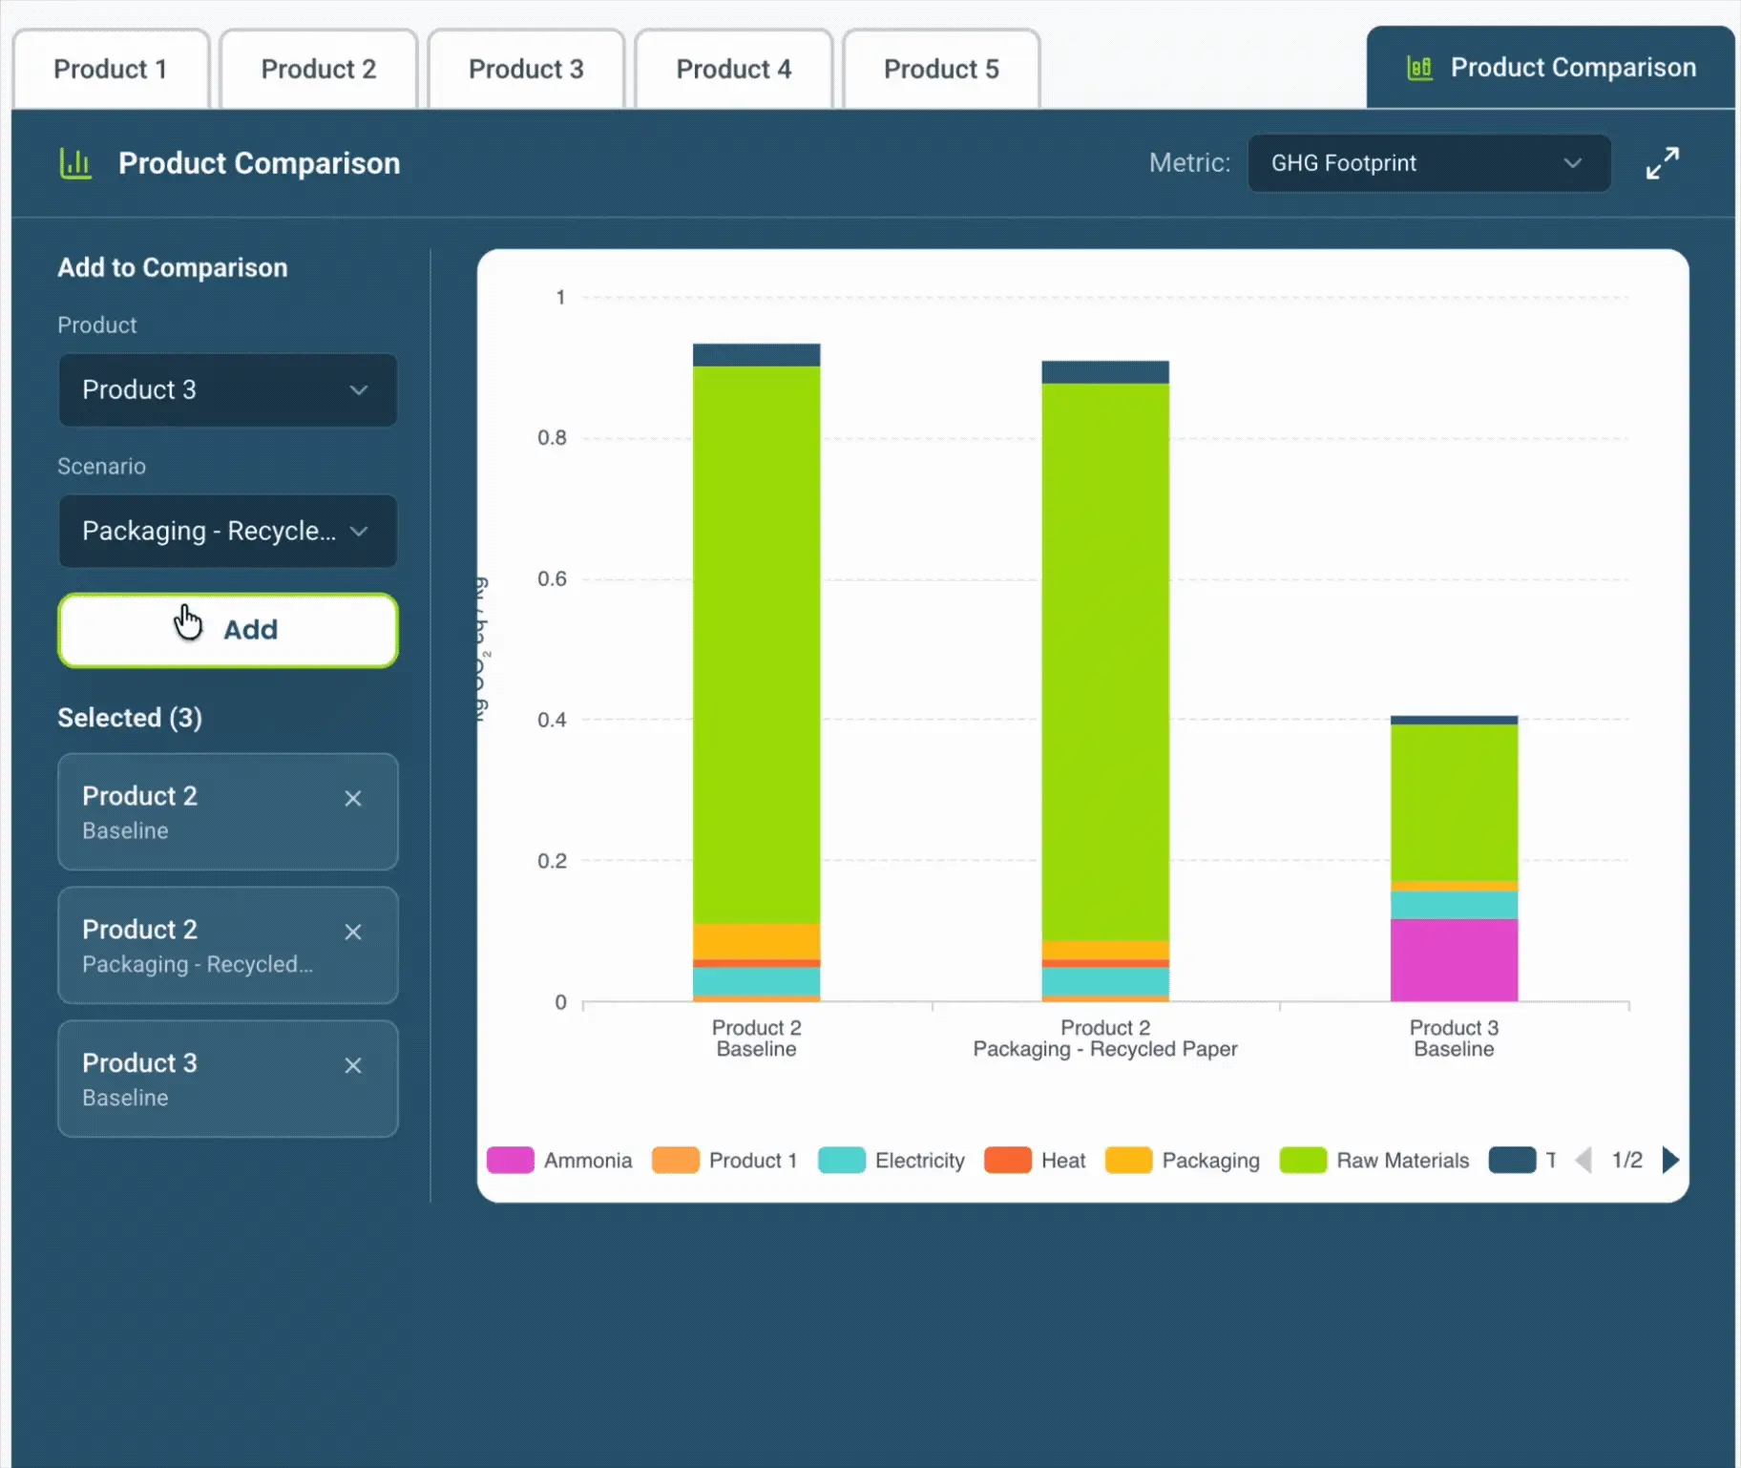The width and height of the screenshot is (1741, 1468).
Task: Switch to the Product 1 tab
Action: click(111, 69)
